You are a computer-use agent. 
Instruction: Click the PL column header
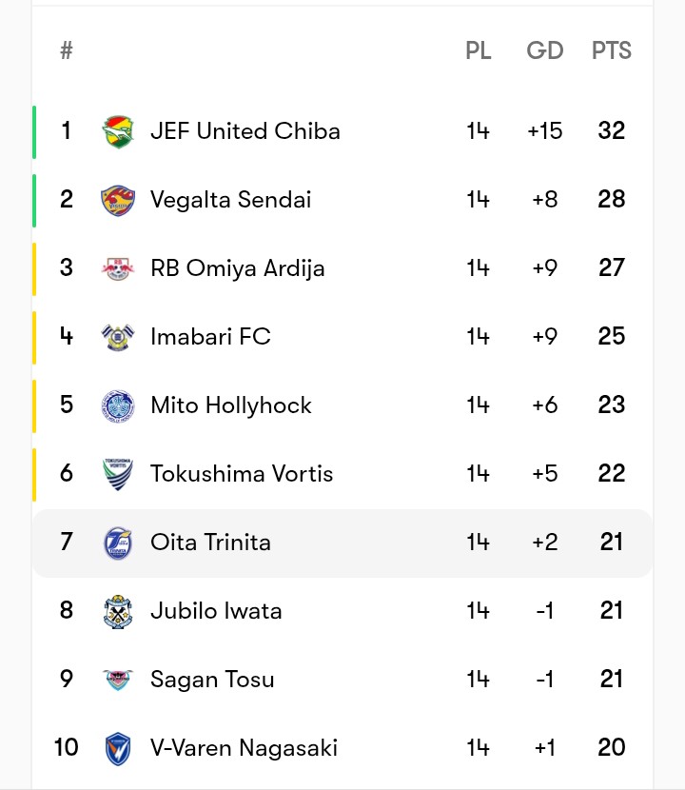479,50
